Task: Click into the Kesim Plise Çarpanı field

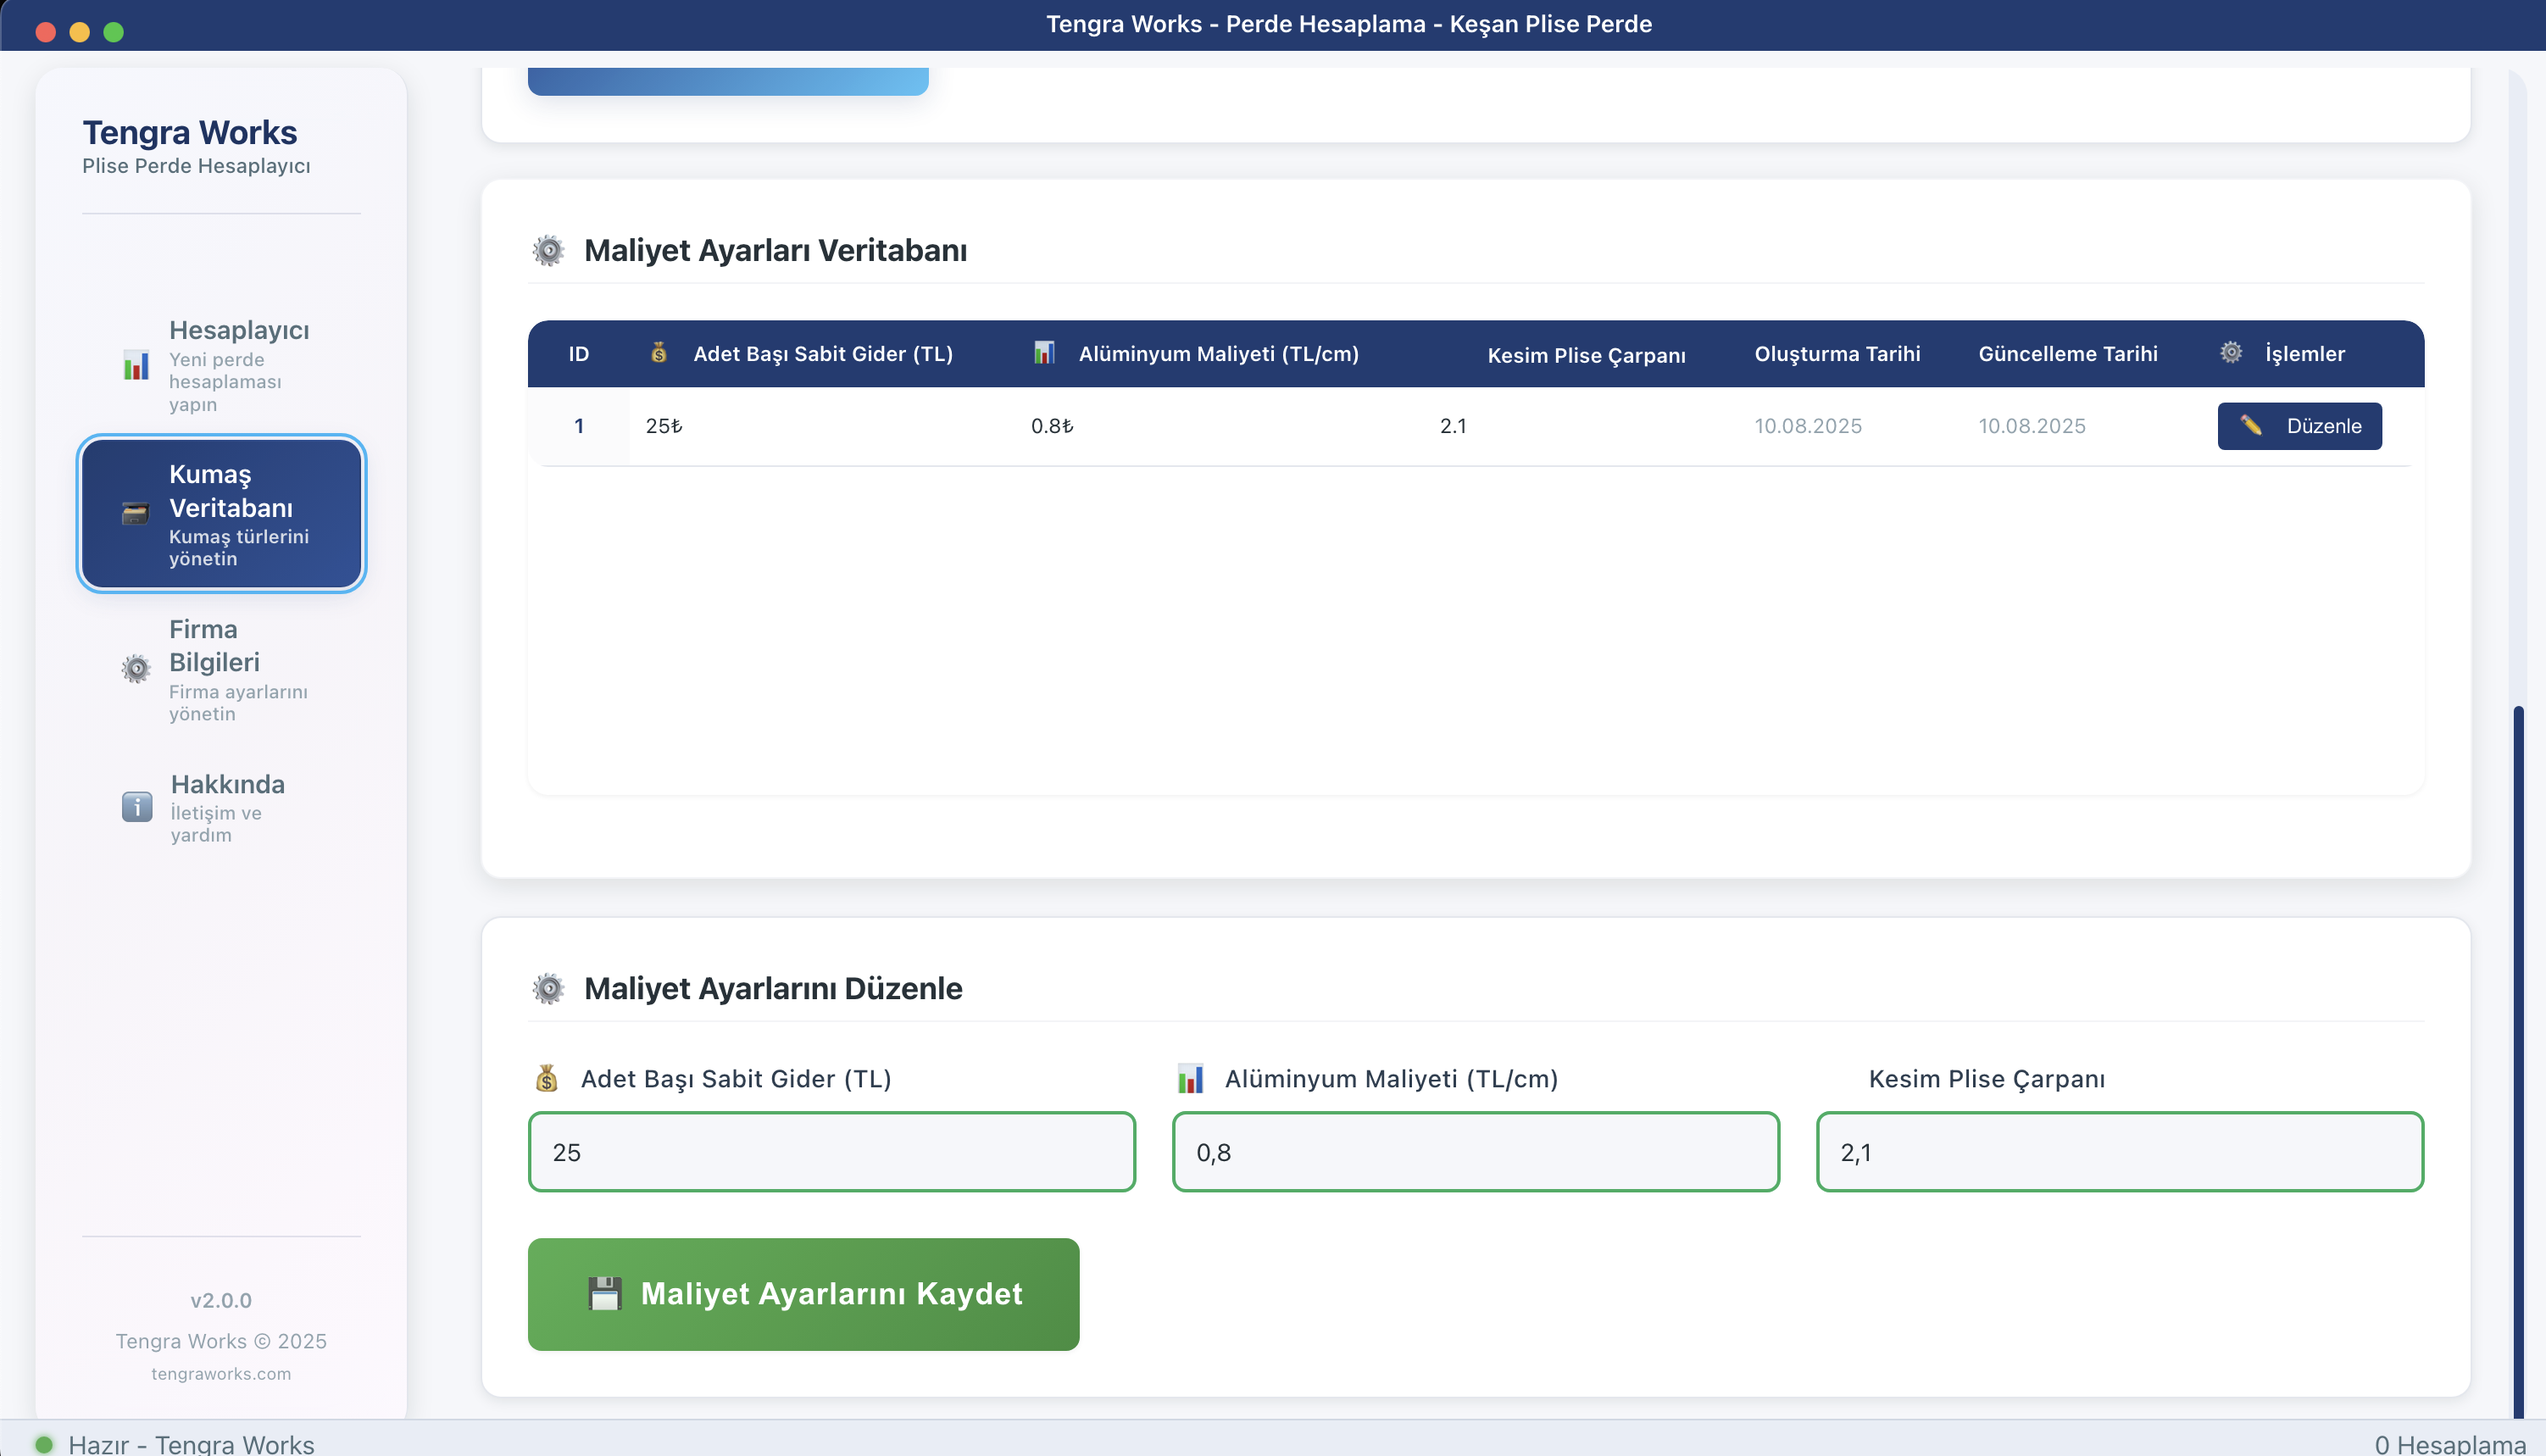Action: pos(2119,1152)
